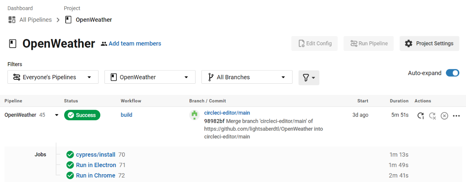
Task: Click the 1m 13s job duration
Action: tap(398, 154)
